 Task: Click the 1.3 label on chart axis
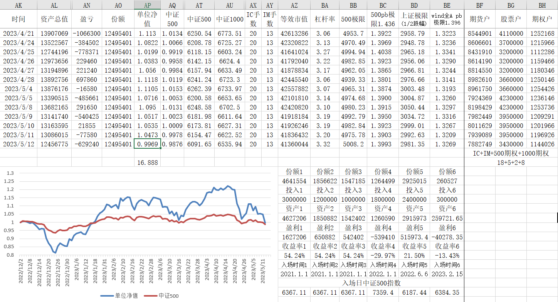tap(10, 173)
